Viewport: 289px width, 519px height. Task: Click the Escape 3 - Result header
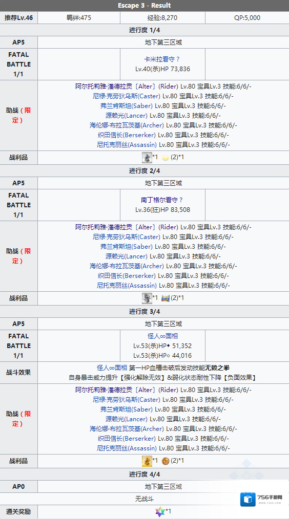pos(144,6)
